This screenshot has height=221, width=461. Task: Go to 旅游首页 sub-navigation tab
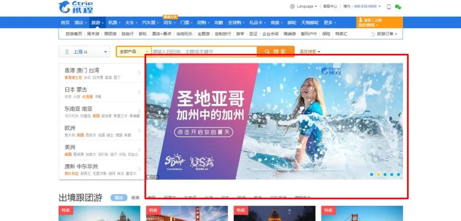point(74,34)
